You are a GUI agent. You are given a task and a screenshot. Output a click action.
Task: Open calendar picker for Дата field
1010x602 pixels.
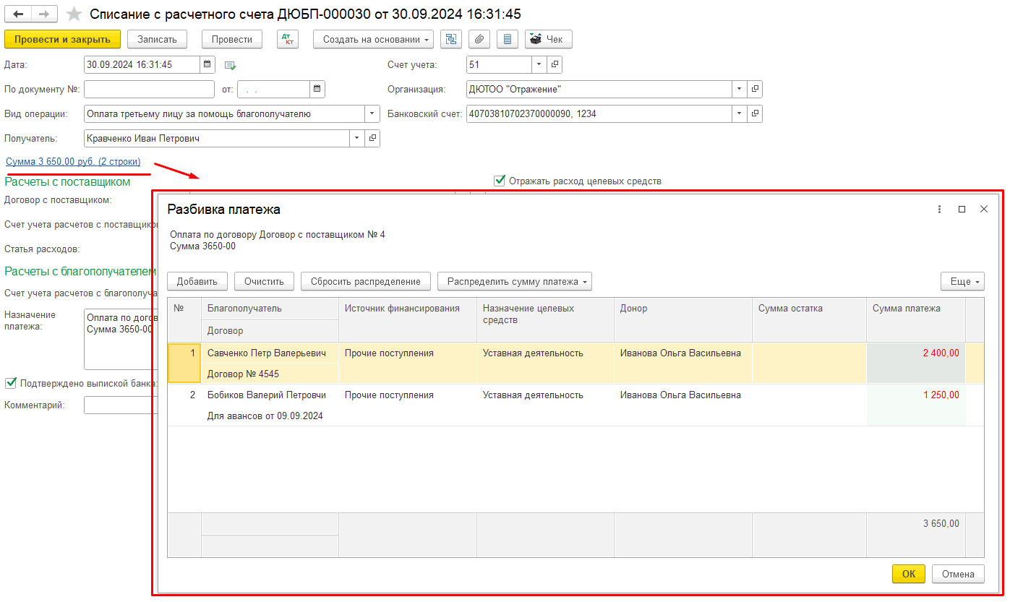pos(207,64)
